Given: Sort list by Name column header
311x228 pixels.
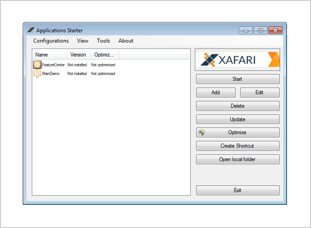Looking at the screenshot, I should click(49, 55).
